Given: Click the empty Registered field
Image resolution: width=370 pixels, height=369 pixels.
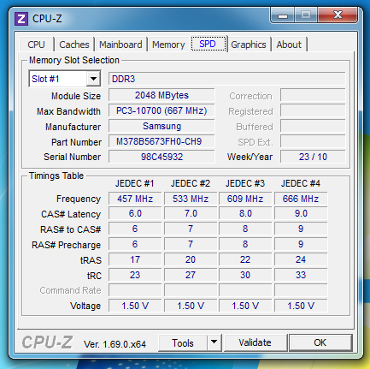Looking at the screenshot, I should [x=313, y=110].
